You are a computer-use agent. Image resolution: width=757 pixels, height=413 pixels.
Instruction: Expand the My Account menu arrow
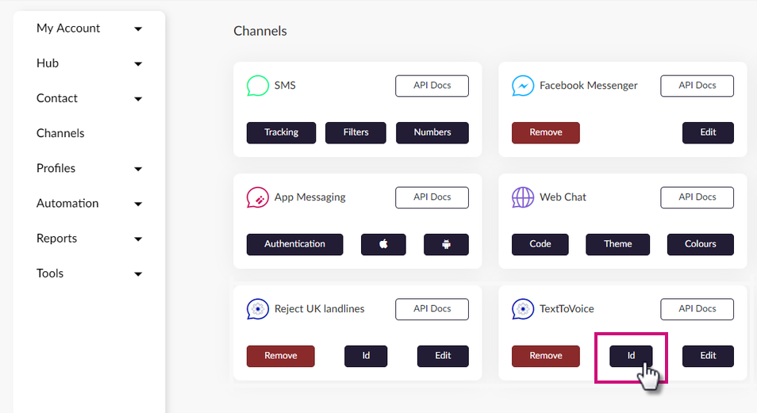click(138, 29)
